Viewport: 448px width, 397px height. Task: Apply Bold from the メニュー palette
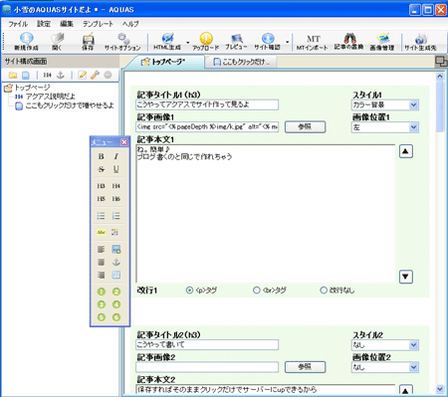click(101, 156)
